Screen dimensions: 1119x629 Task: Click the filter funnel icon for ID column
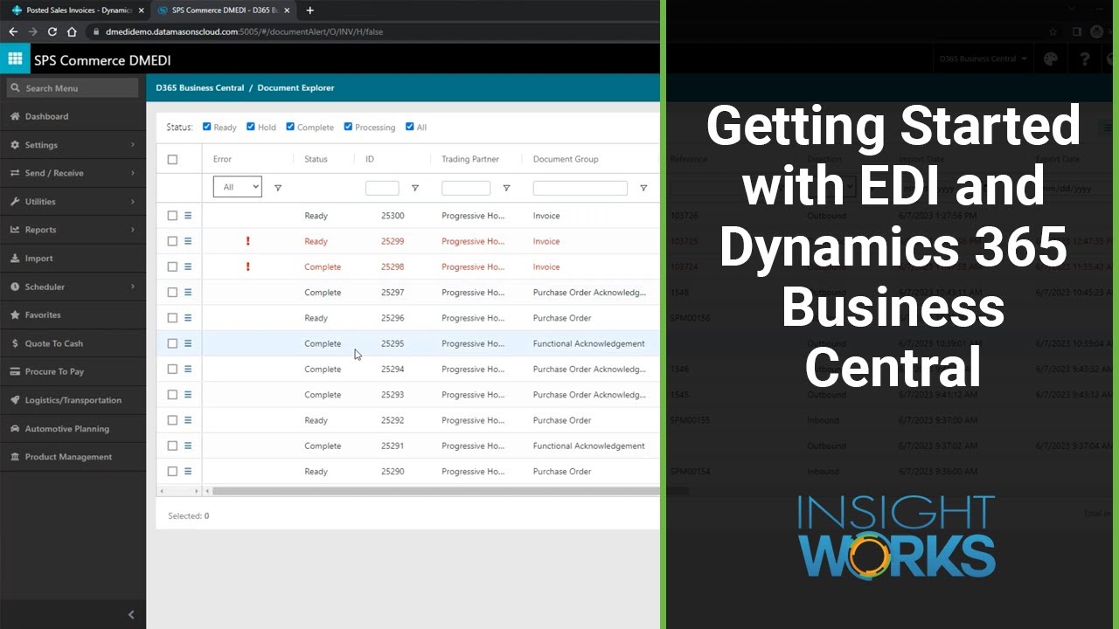[415, 188]
